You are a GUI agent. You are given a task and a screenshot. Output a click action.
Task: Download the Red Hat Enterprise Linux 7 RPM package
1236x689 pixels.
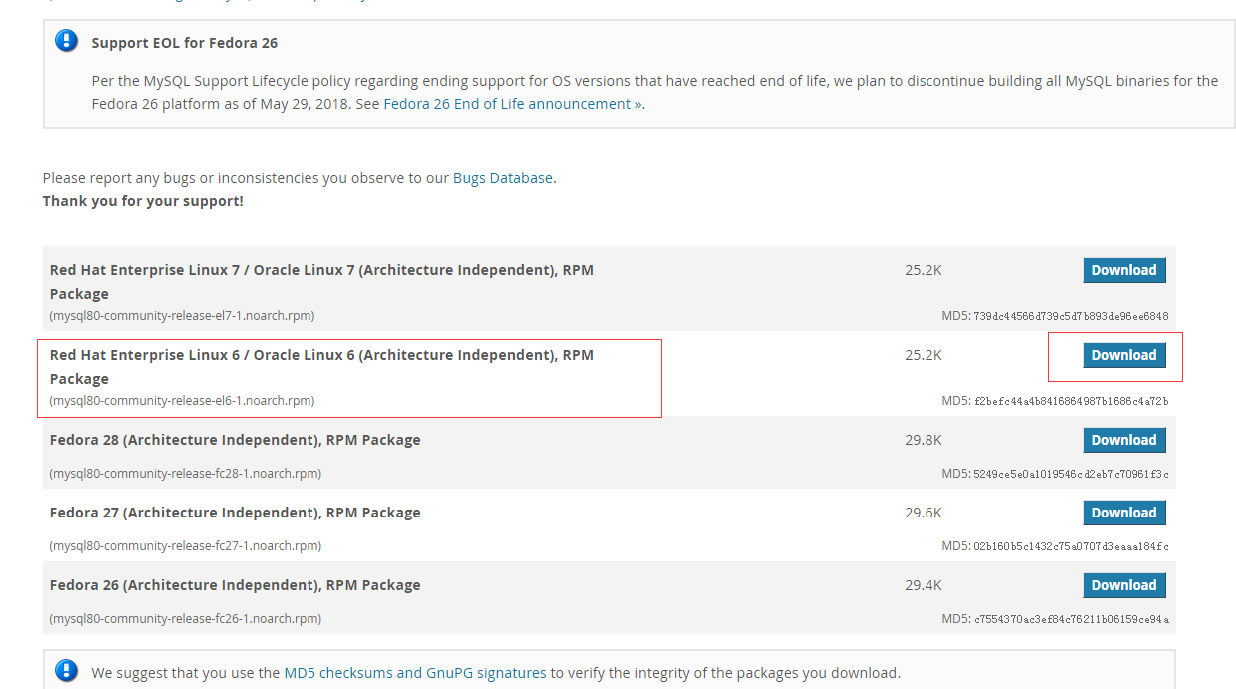coord(1124,270)
